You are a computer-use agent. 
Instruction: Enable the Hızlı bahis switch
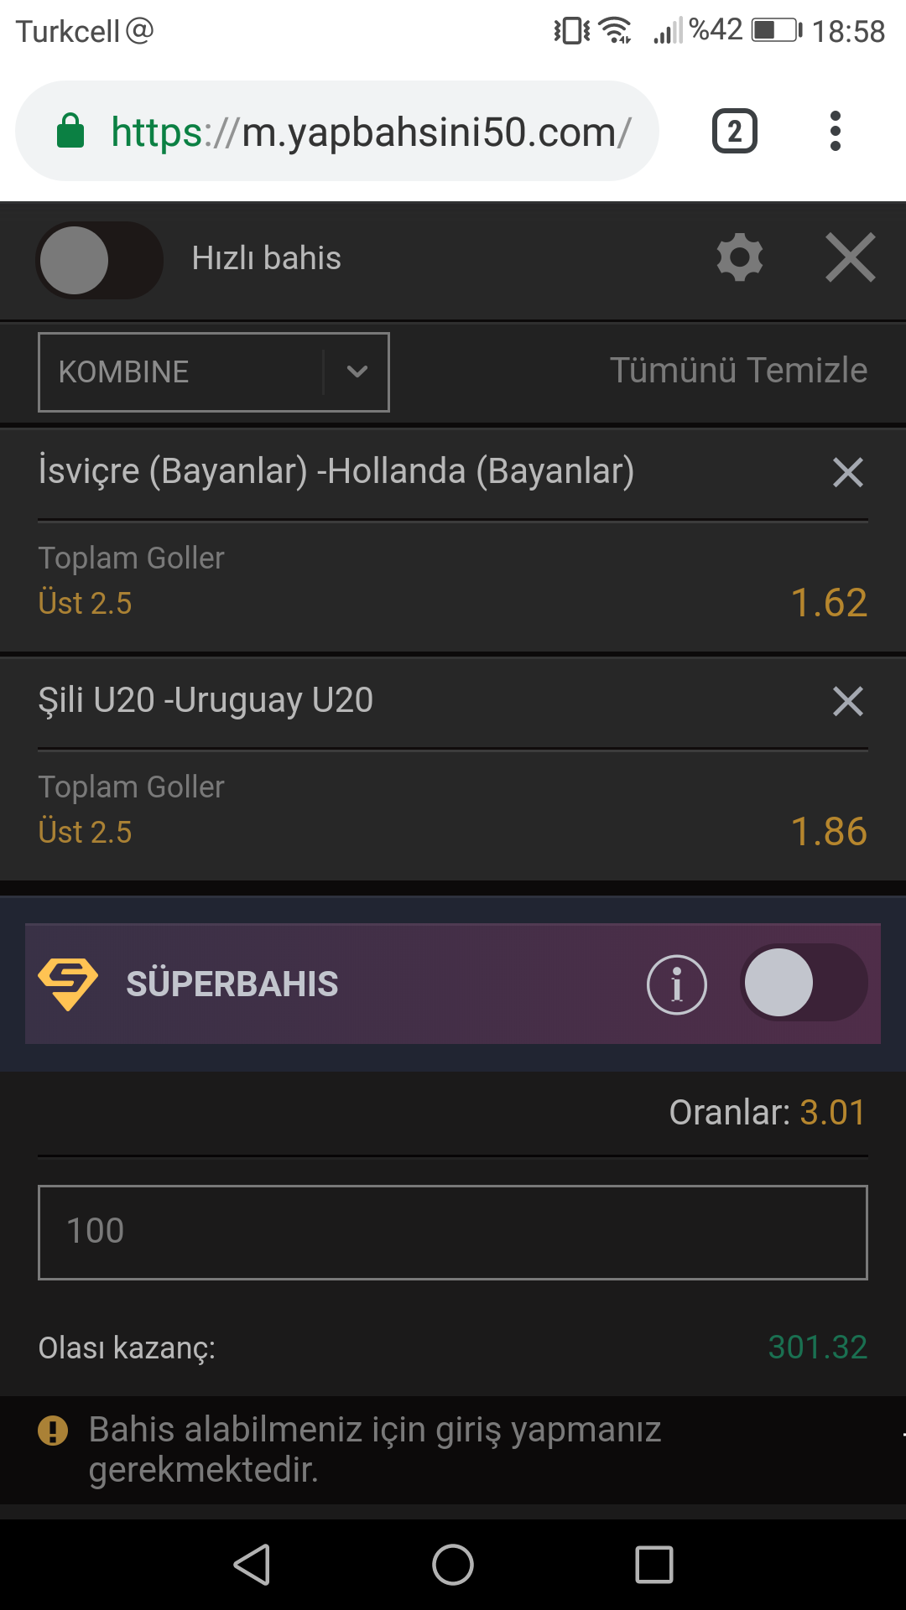(99, 260)
